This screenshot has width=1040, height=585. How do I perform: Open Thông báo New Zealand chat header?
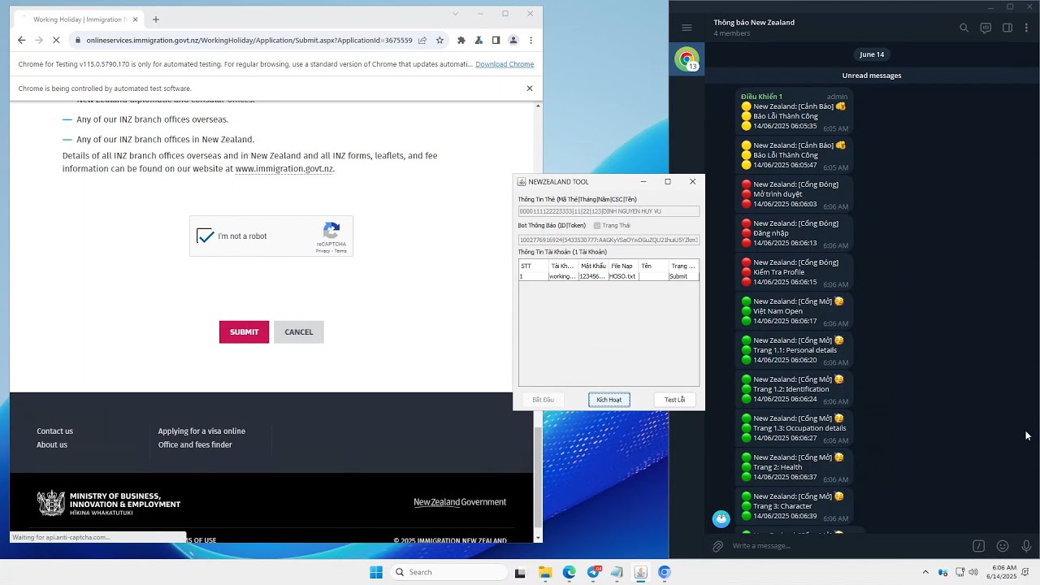(x=754, y=27)
